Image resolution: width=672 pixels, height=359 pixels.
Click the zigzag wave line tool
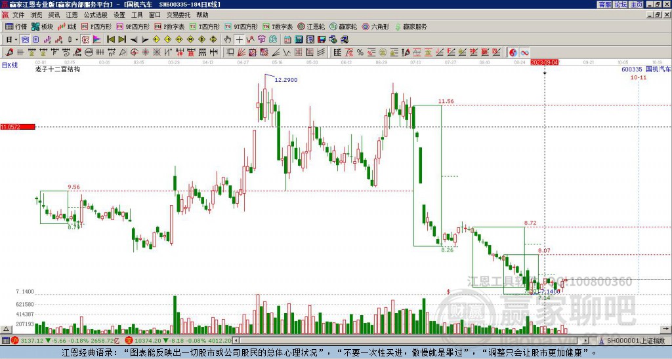pyautogui.click(x=286, y=52)
